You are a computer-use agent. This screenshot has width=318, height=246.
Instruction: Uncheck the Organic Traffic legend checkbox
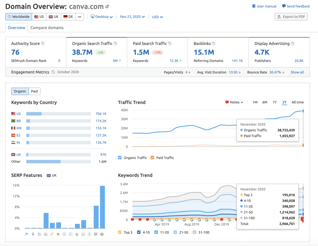click(x=120, y=158)
